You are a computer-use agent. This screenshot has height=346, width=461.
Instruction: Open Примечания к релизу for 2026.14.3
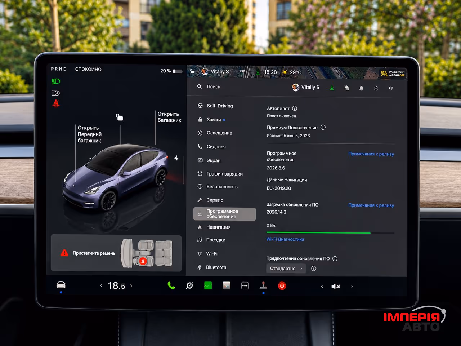[x=371, y=205]
